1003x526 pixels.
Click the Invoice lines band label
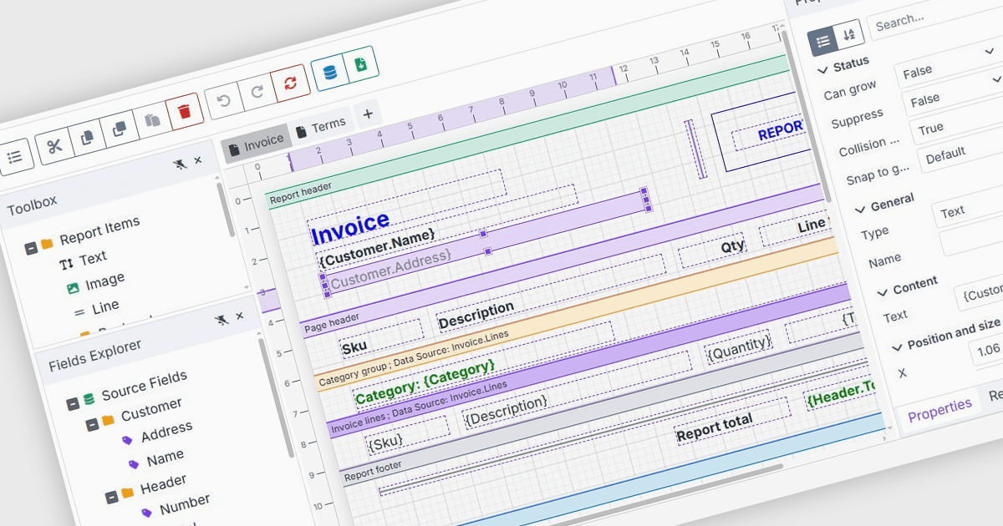pyautogui.click(x=419, y=407)
